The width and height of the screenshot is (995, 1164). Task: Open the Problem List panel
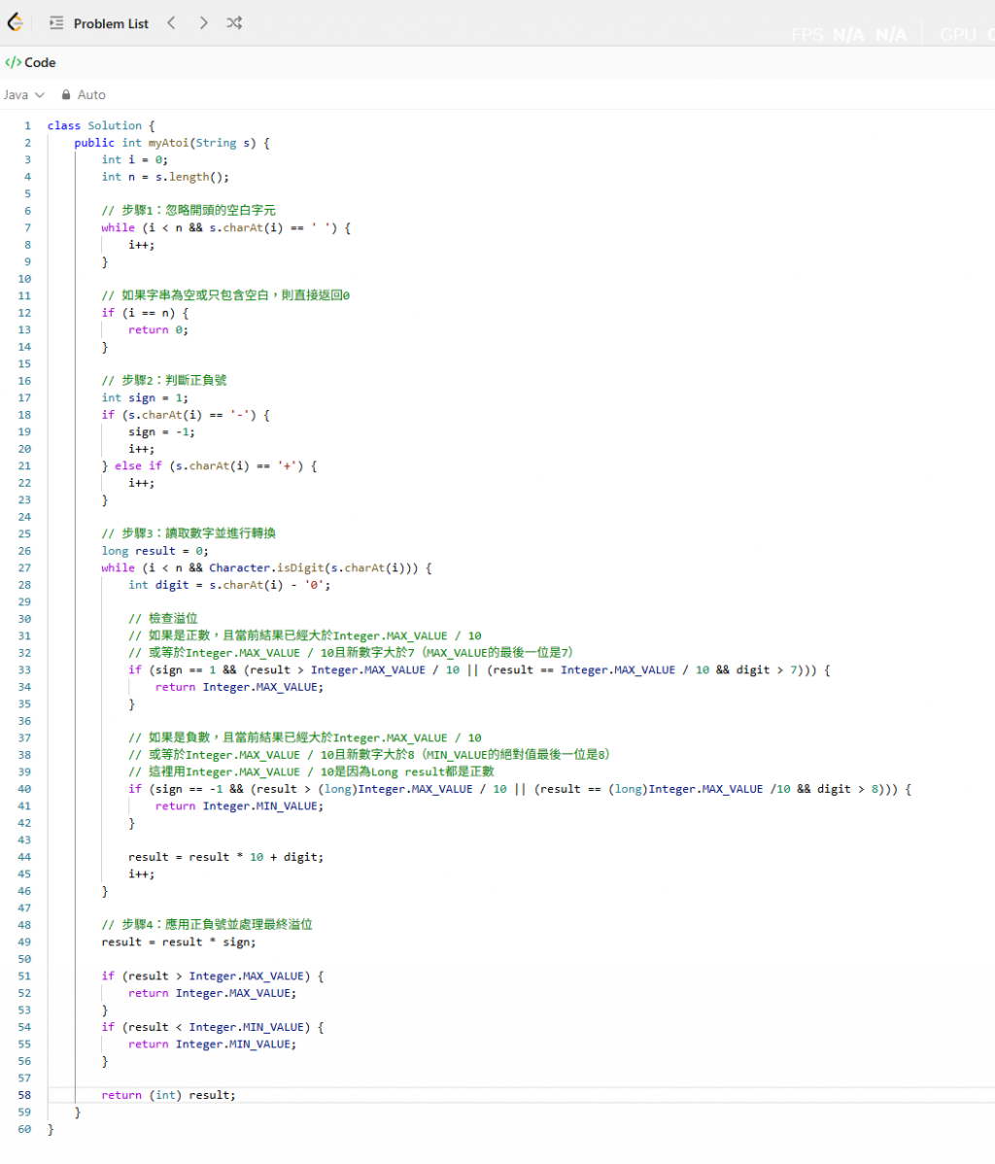click(99, 23)
